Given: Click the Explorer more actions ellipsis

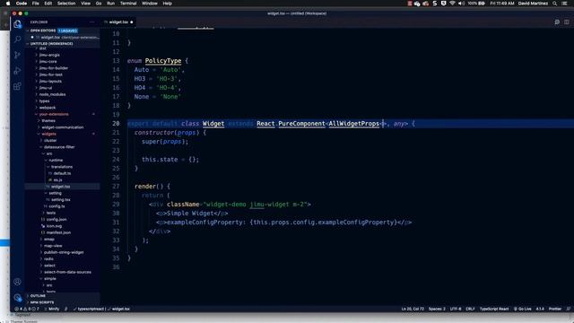Looking at the screenshot, I should coord(91,22).
